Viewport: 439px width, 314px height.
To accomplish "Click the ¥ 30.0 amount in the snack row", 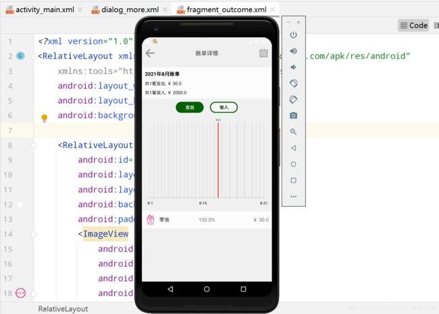I will [x=261, y=220].
